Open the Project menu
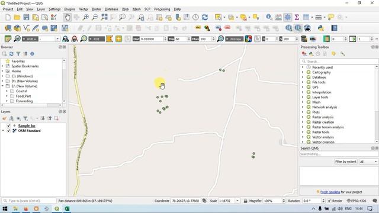379x213 pixels. pyautogui.click(x=8, y=9)
